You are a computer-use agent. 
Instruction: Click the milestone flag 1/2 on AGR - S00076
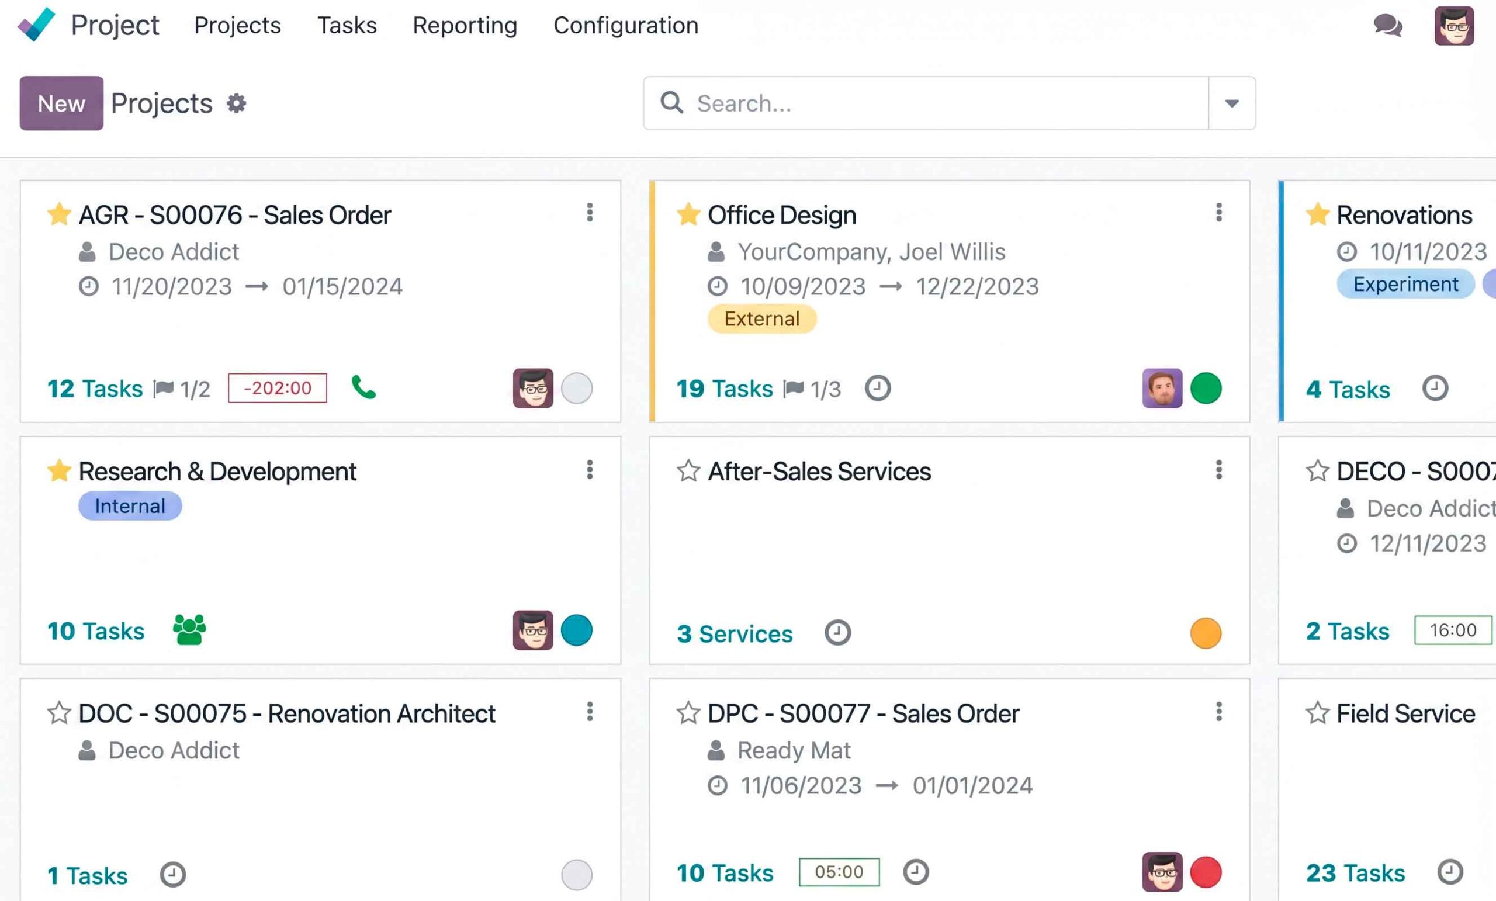coord(182,389)
